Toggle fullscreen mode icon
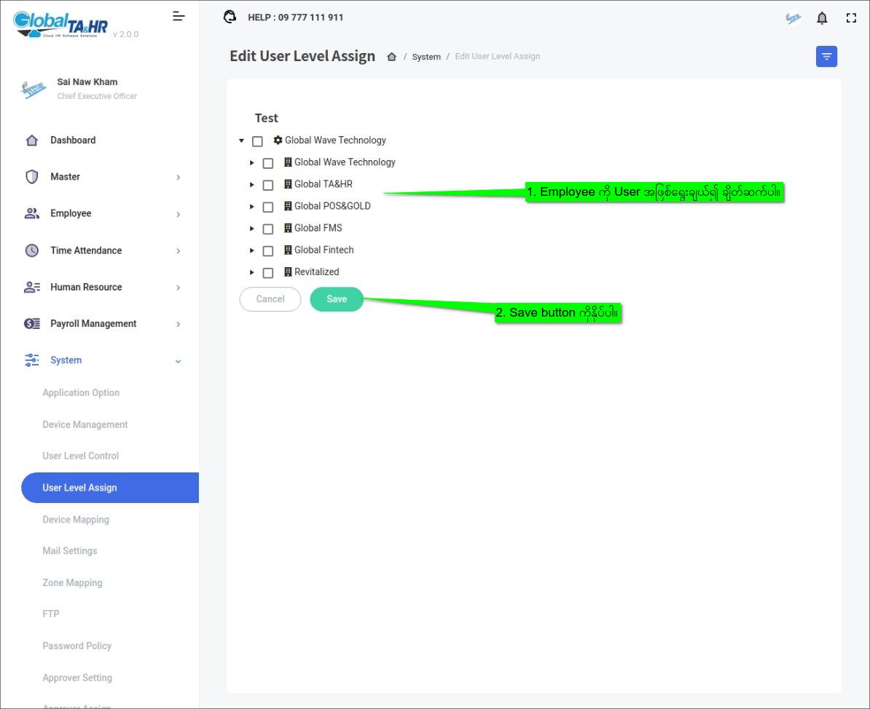 pyautogui.click(x=851, y=18)
